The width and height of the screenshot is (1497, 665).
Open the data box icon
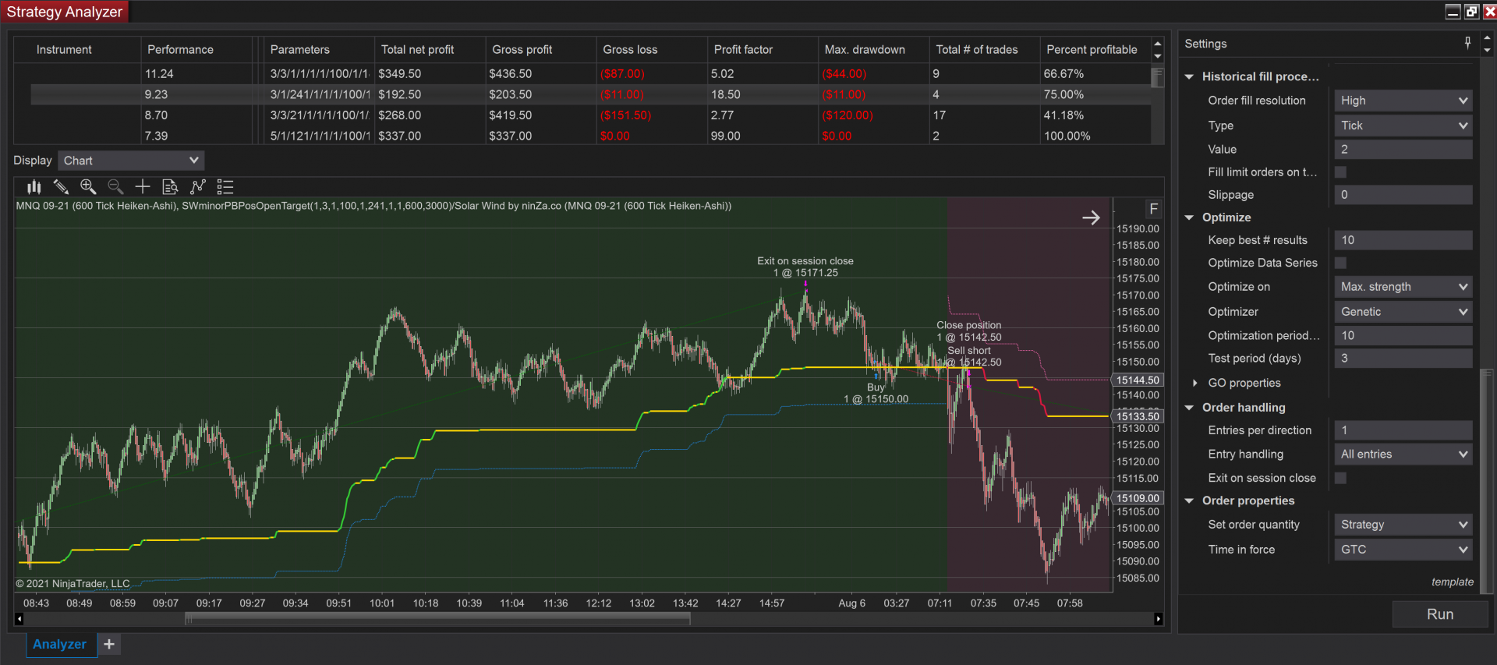tap(170, 187)
